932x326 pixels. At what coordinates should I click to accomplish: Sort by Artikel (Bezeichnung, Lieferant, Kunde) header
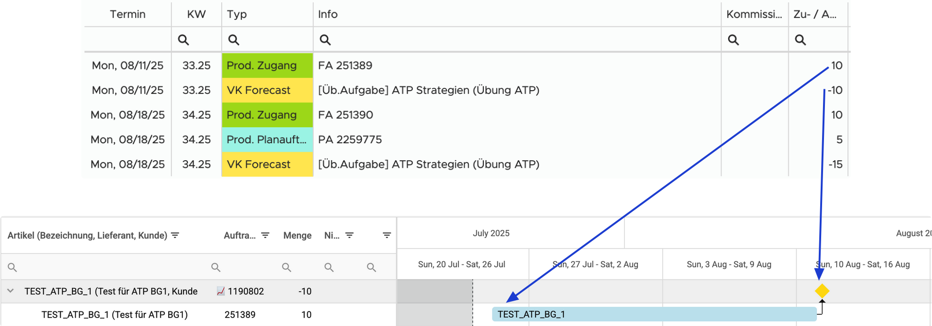tap(87, 235)
